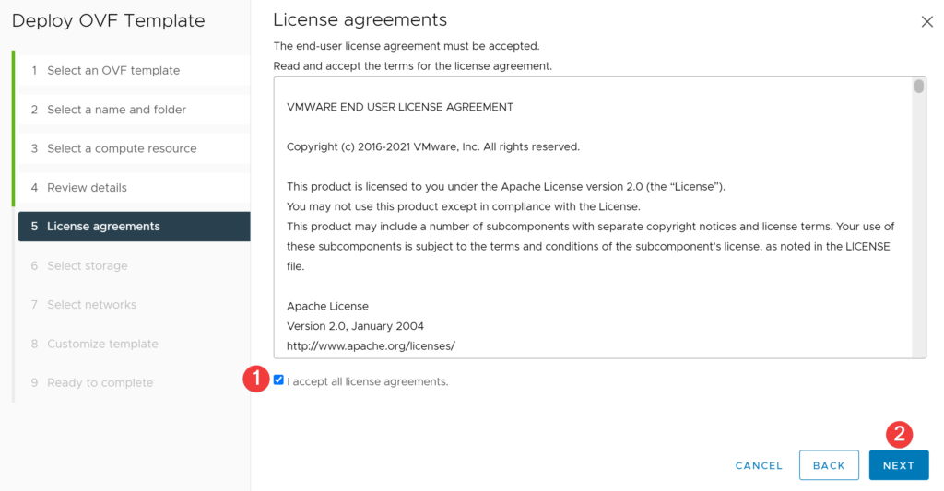Viewport: 944px width, 491px height.
Task: Go to step 2 Select a name and folder
Action: 134,110
